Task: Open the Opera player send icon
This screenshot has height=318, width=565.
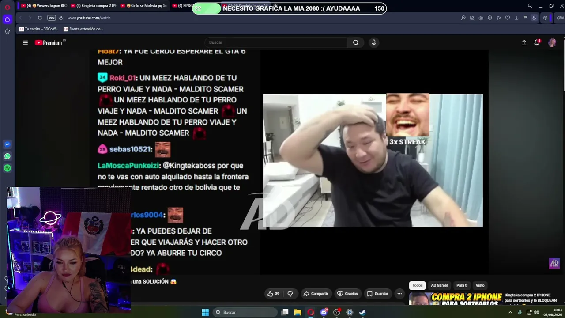Action: pos(498,18)
